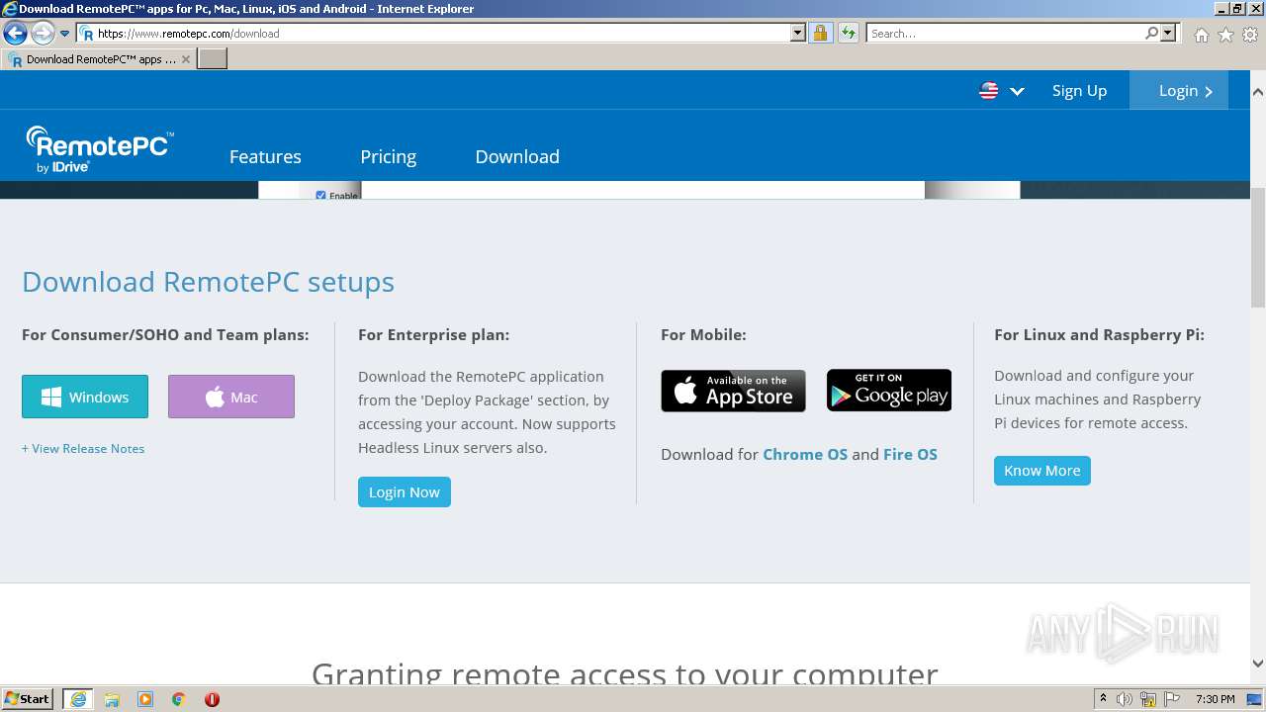Click the show desktop tray icon
The image size is (1266, 712).
pyautogui.click(x=1255, y=699)
